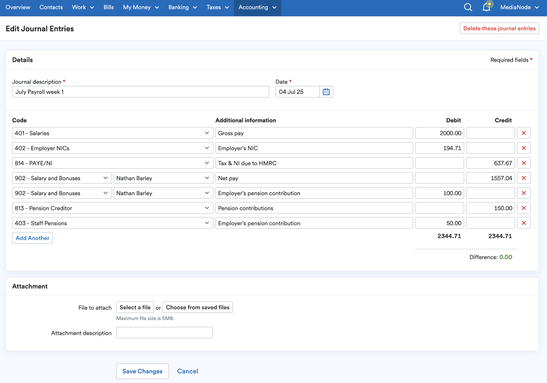
Task: Cancel editing the journal entries
Action: (188, 371)
